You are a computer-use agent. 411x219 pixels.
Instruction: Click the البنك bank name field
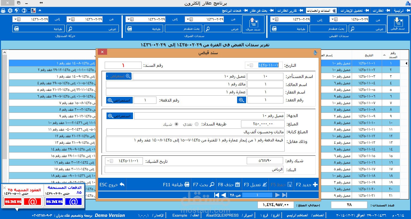(194, 169)
